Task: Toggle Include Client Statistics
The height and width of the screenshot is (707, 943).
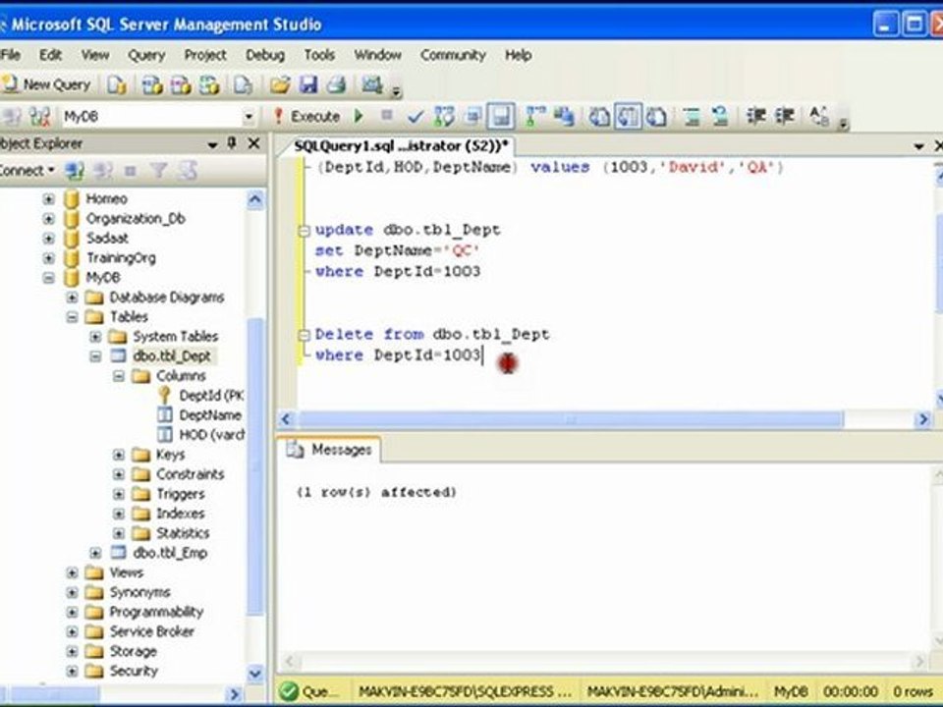Action: 564,116
